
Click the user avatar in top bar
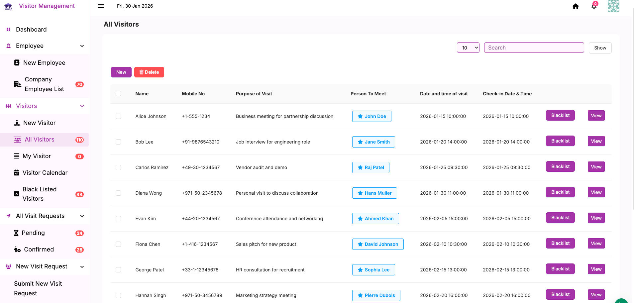pyautogui.click(x=613, y=6)
